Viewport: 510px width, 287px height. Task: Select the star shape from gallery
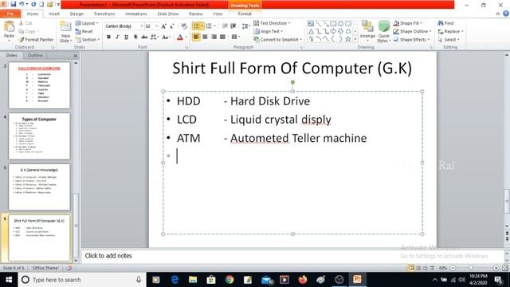tap(348, 39)
